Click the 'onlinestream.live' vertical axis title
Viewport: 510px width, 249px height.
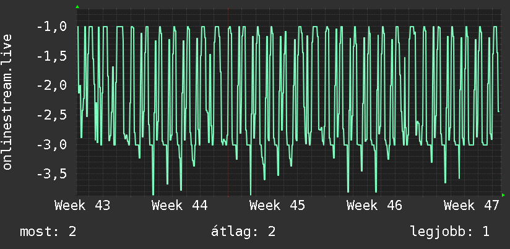click(7, 102)
